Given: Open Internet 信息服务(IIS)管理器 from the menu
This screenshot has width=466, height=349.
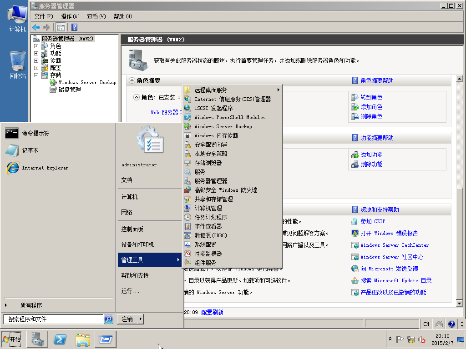Looking at the screenshot, I should pyautogui.click(x=232, y=99).
